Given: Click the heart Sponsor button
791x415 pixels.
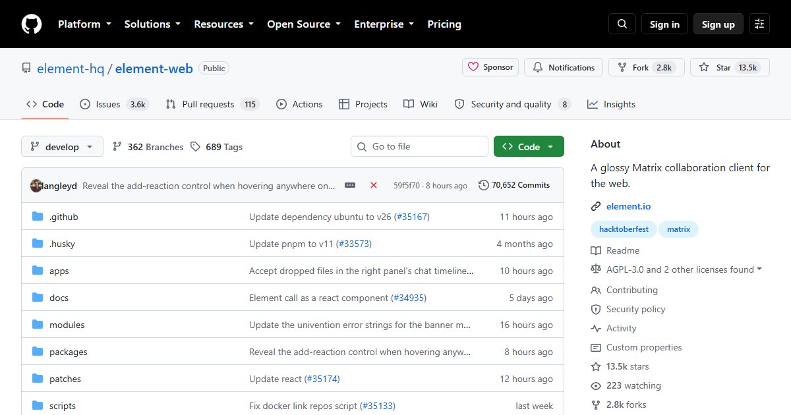Looking at the screenshot, I should [490, 67].
